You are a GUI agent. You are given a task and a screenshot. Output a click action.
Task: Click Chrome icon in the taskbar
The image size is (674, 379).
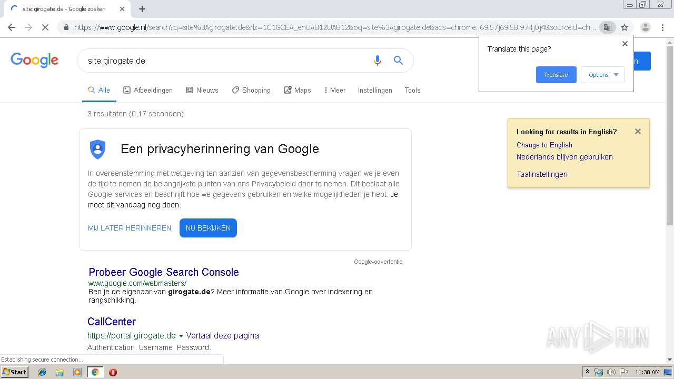click(95, 372)
